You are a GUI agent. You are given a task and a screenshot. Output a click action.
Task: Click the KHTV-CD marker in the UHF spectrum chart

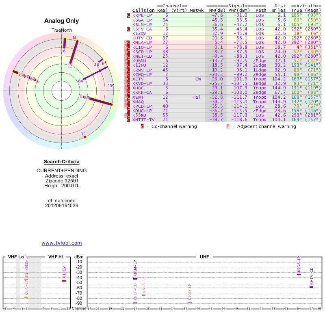coord(311,287)
